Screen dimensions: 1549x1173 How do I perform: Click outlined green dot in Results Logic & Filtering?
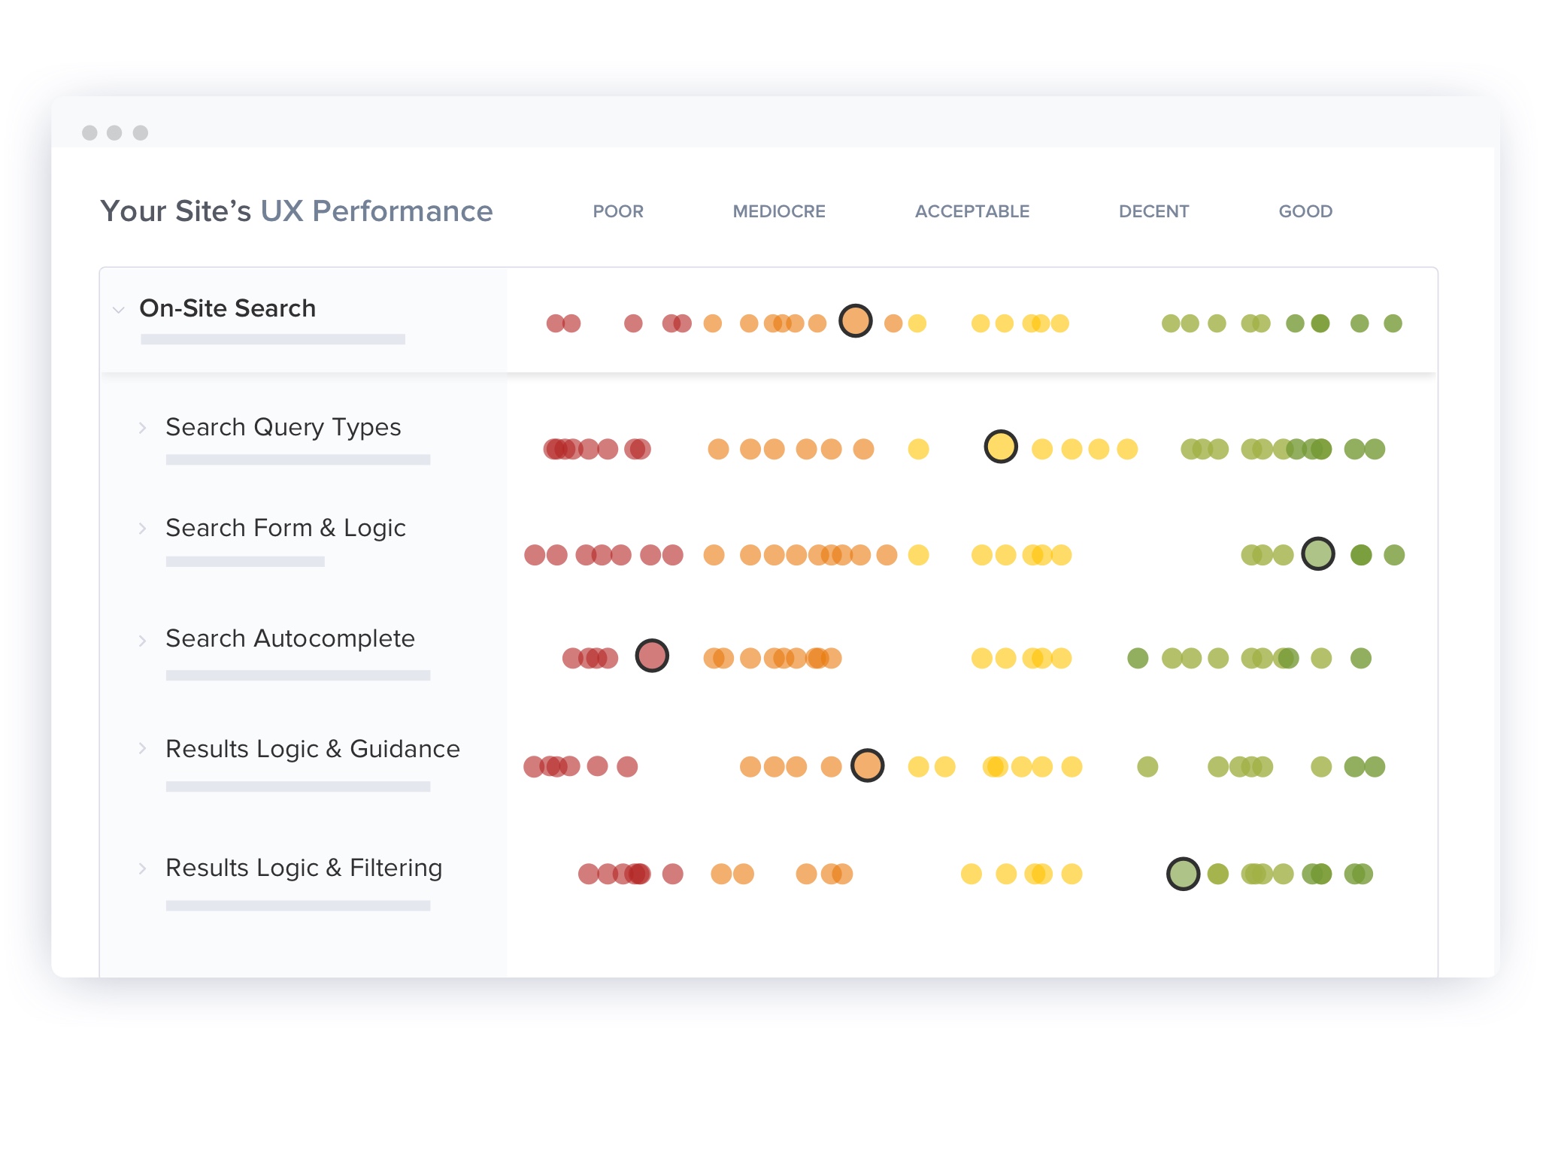tap(1182, 874)
